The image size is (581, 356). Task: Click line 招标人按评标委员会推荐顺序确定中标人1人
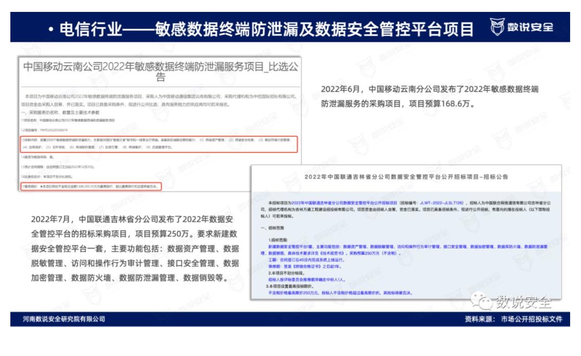pos(307,280)
